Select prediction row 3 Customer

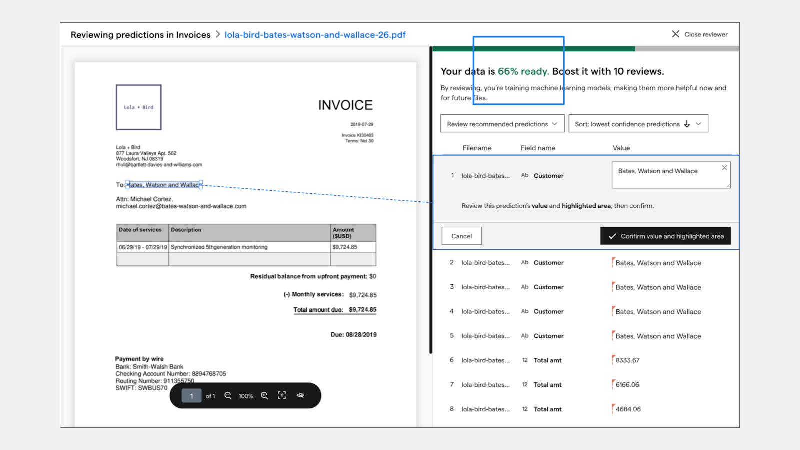[585, 287]
